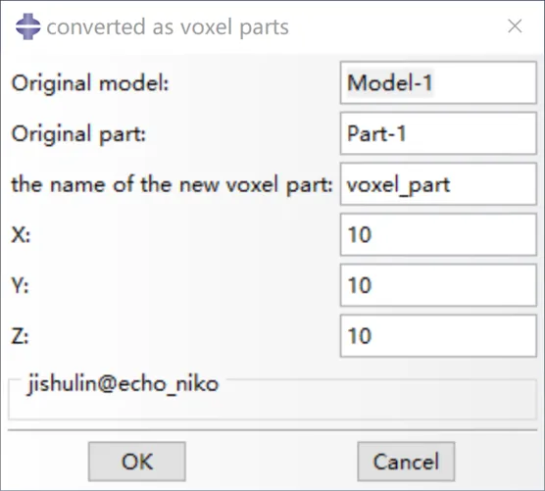This screenshot has height=491, width=545.
Task: Focus the Original model input field
Action: coord(438,82)
